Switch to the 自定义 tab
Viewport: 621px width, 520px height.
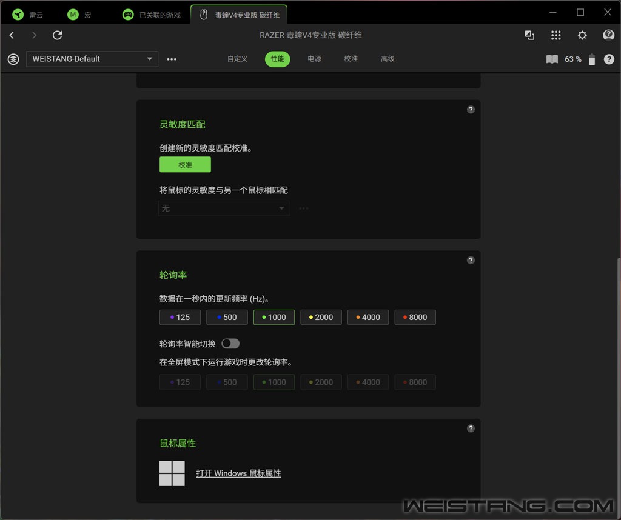click(237, 59)
